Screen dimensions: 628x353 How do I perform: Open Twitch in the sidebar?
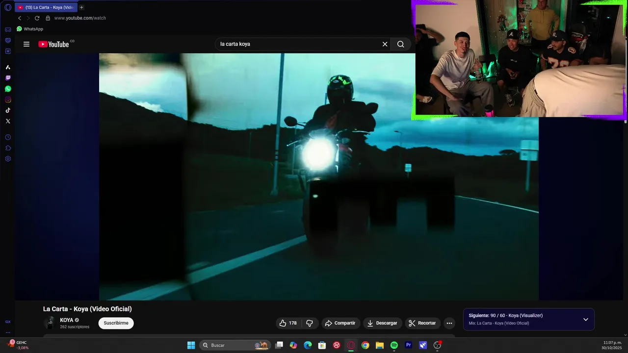pyautogui.click(x=8, y=78)
